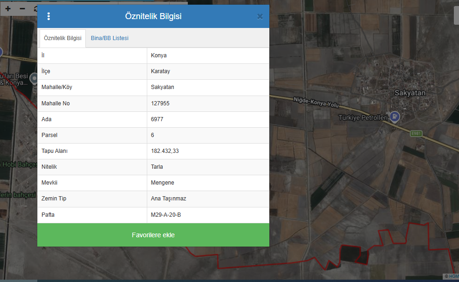Screen dimensions: 459x282
Task: Select the Mevkii value Mengene
Action: tap(162, 182)
